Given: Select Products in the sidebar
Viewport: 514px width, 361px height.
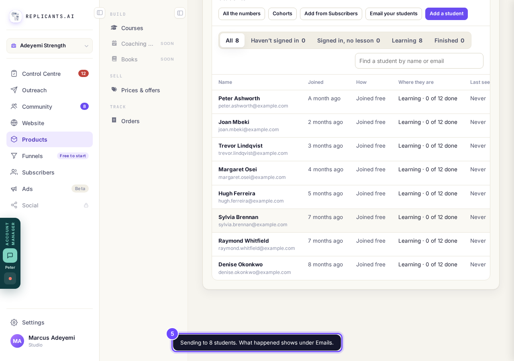Looking at the screenshot, I should point(49,139).
